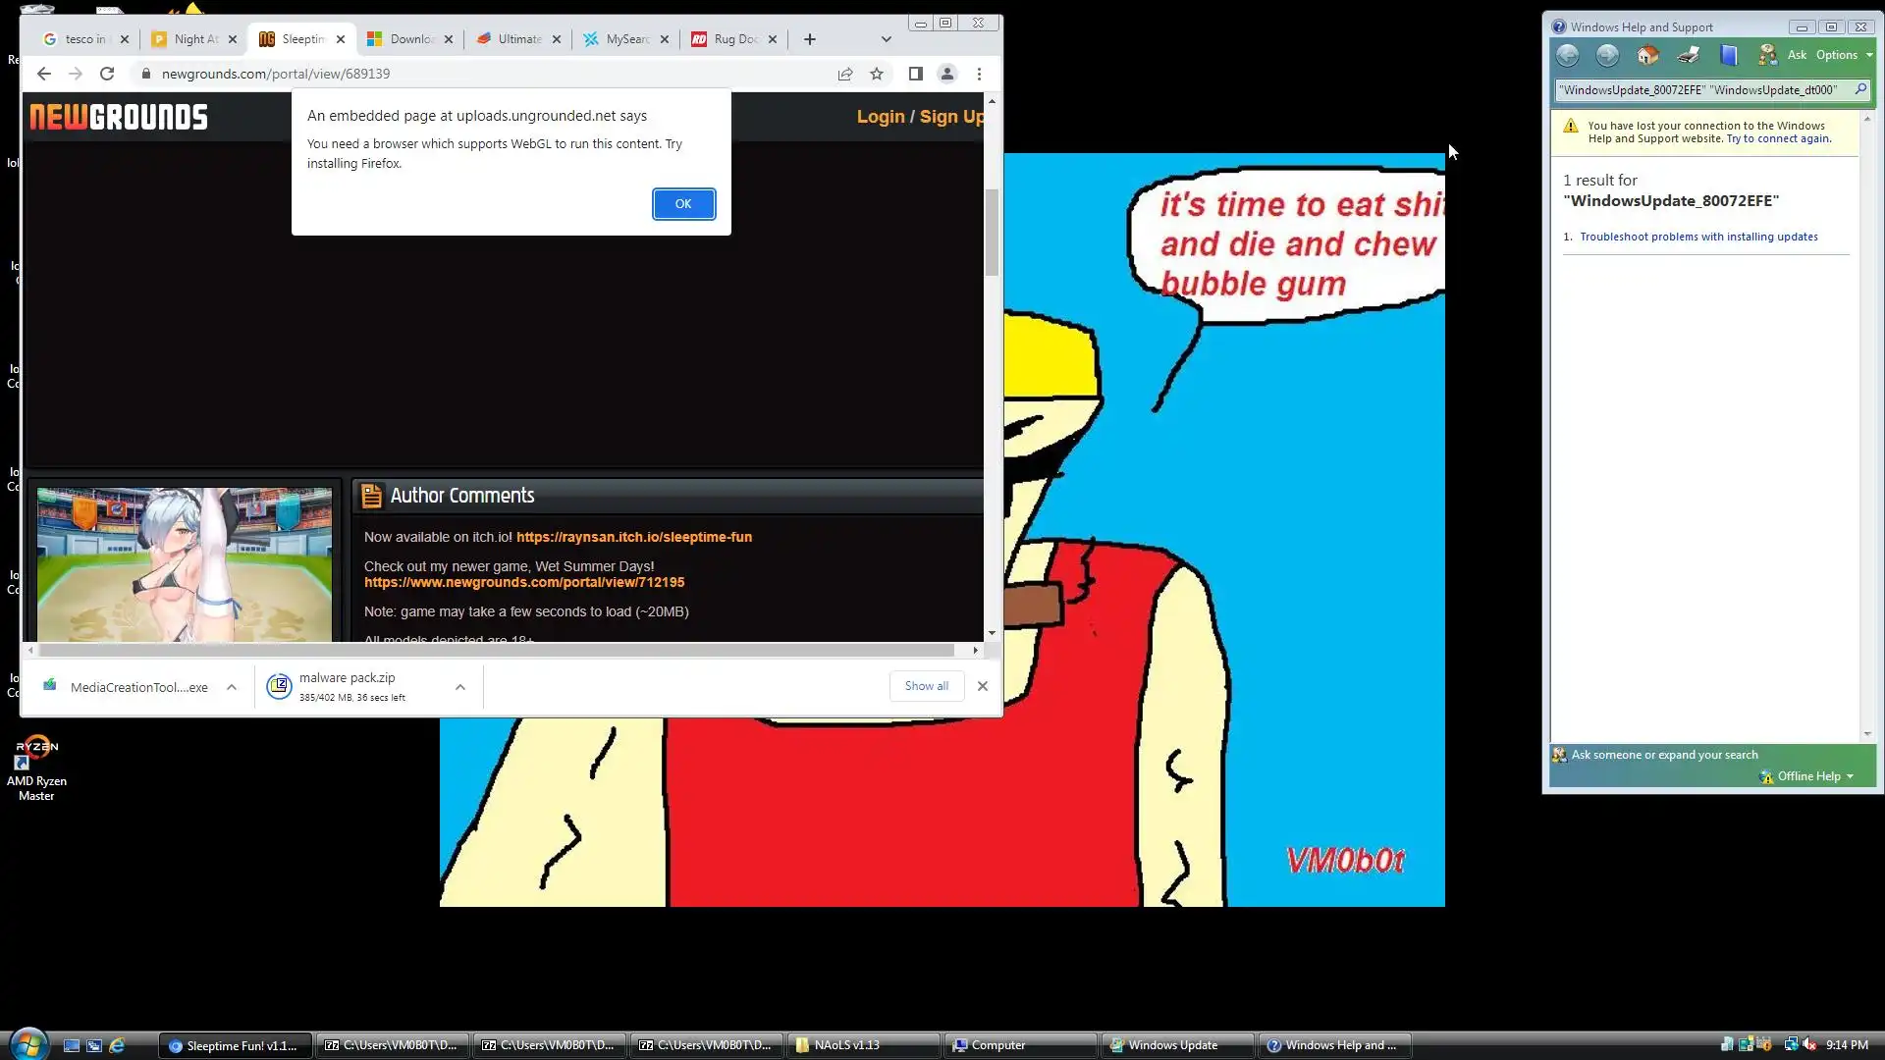
Task: Open the Options dropdown in Help
Action: click(1843, 55)
